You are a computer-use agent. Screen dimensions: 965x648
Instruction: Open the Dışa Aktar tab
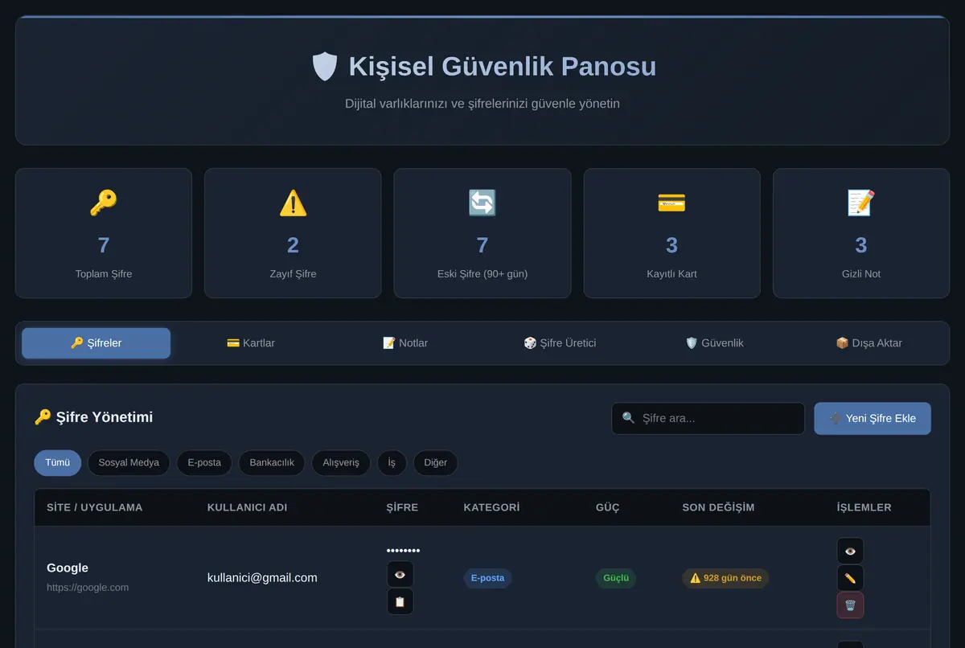(x=868, y=343)
